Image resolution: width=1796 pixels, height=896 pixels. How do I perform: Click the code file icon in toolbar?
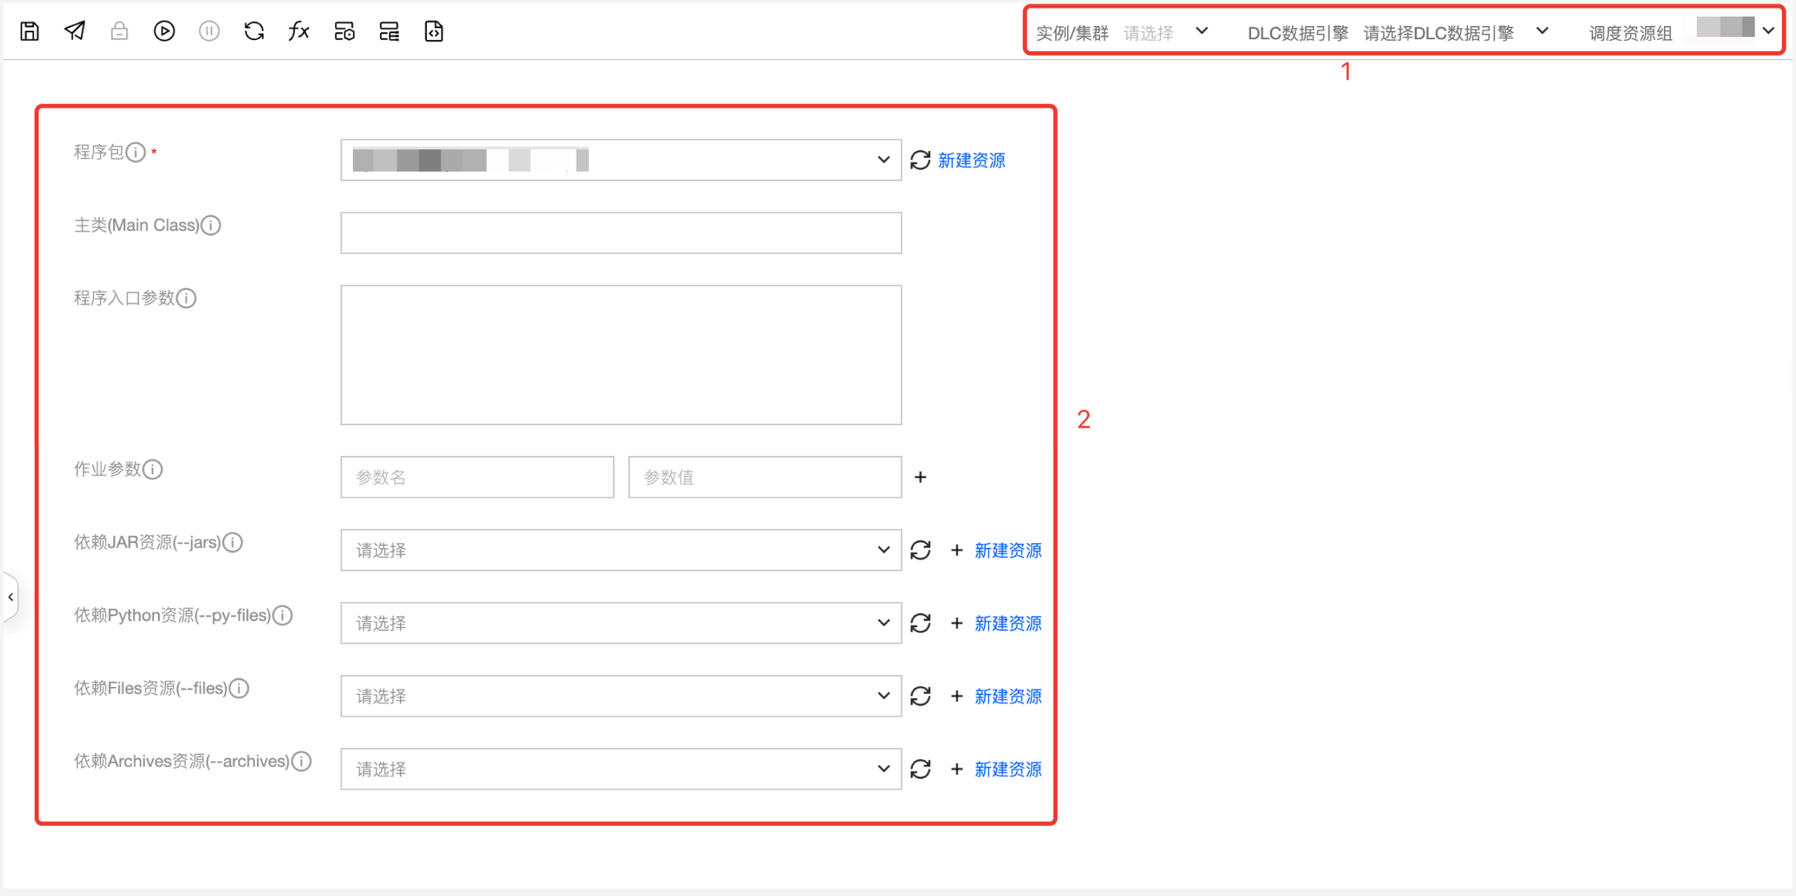(434, 31)
